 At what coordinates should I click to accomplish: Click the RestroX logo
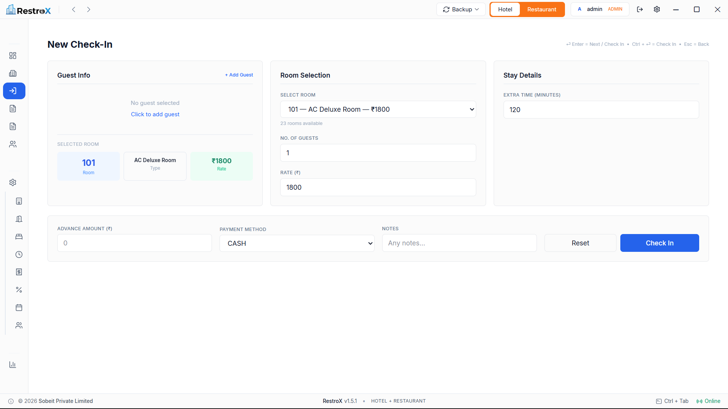point(28,10)
